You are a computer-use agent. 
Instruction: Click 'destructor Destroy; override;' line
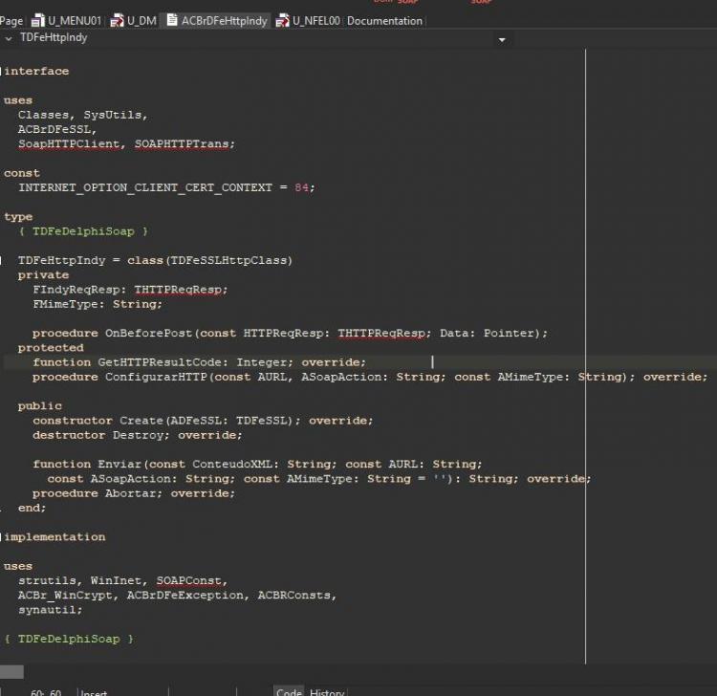137,435
